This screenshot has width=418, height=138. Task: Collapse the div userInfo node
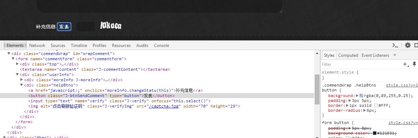click(x=17, y=75)
